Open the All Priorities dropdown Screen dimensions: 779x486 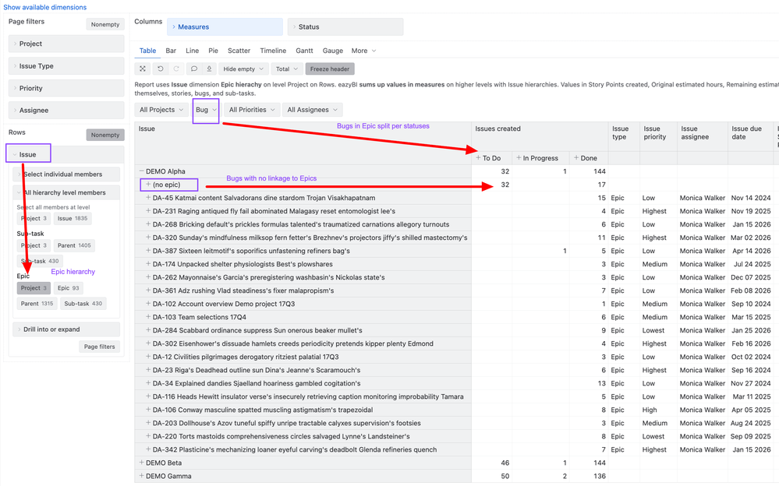(252, 110)
